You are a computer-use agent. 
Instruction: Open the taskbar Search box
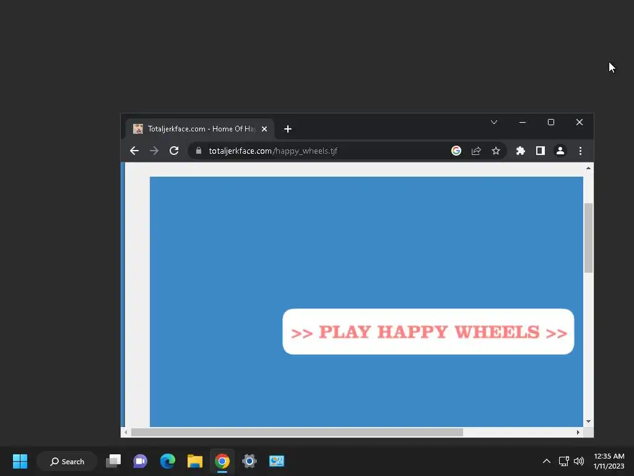[67, 461]
